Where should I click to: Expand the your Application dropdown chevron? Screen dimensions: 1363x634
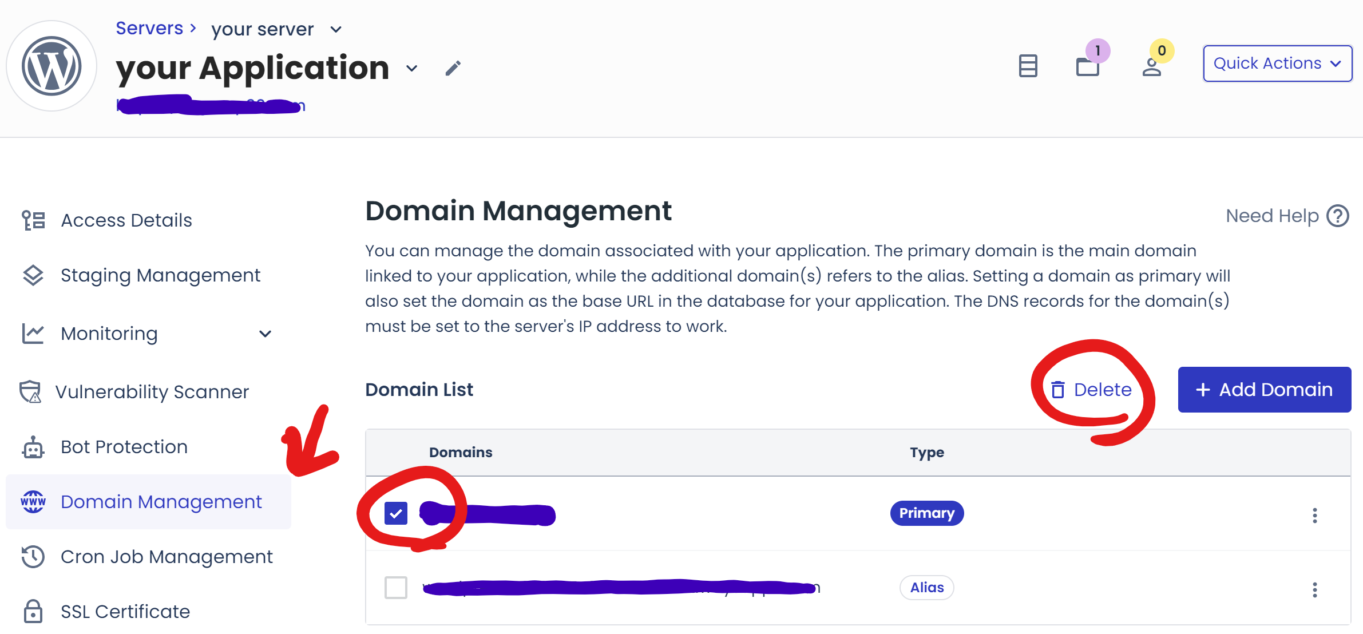tap(411, 69)
